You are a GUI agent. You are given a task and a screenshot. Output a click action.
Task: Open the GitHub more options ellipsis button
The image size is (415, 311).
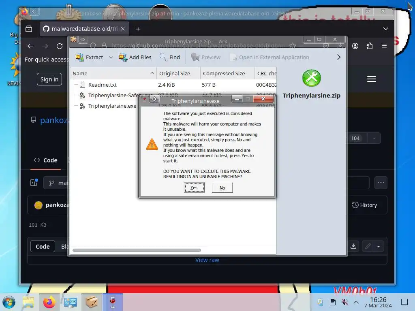pos(381,183)
